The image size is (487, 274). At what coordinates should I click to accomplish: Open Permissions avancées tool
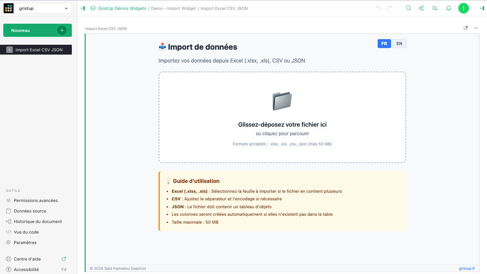click(36, 200)
